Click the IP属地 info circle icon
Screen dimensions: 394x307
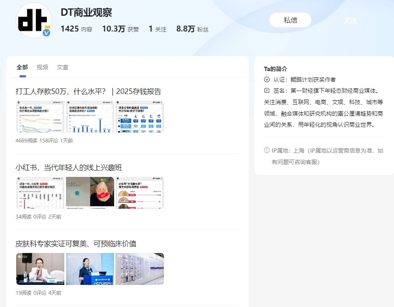tap(266, 151)
